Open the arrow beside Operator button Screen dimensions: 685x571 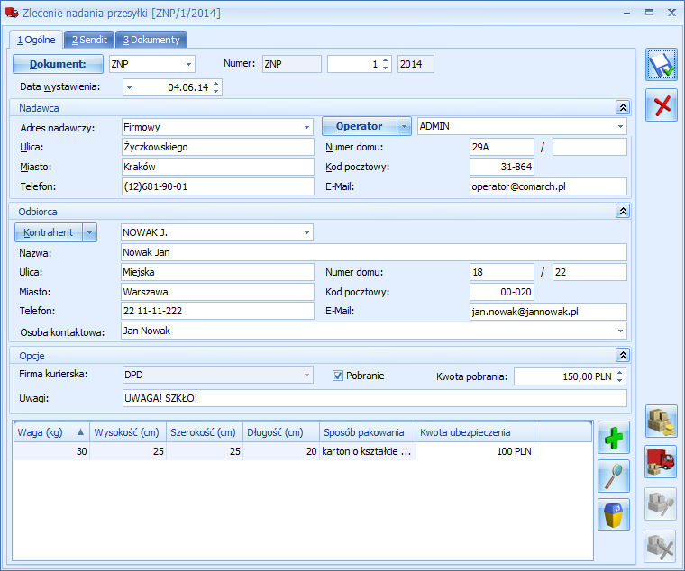tap(404, 127)
